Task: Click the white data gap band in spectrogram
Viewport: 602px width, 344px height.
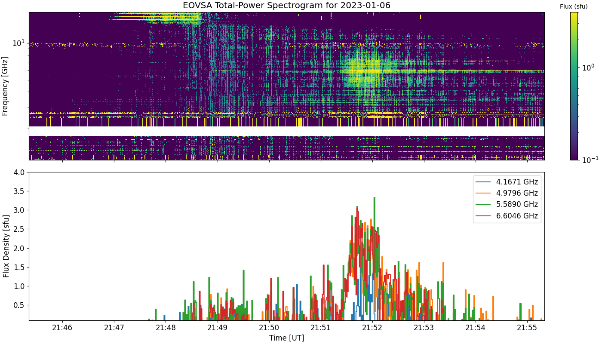Action: tap(287, 131)
